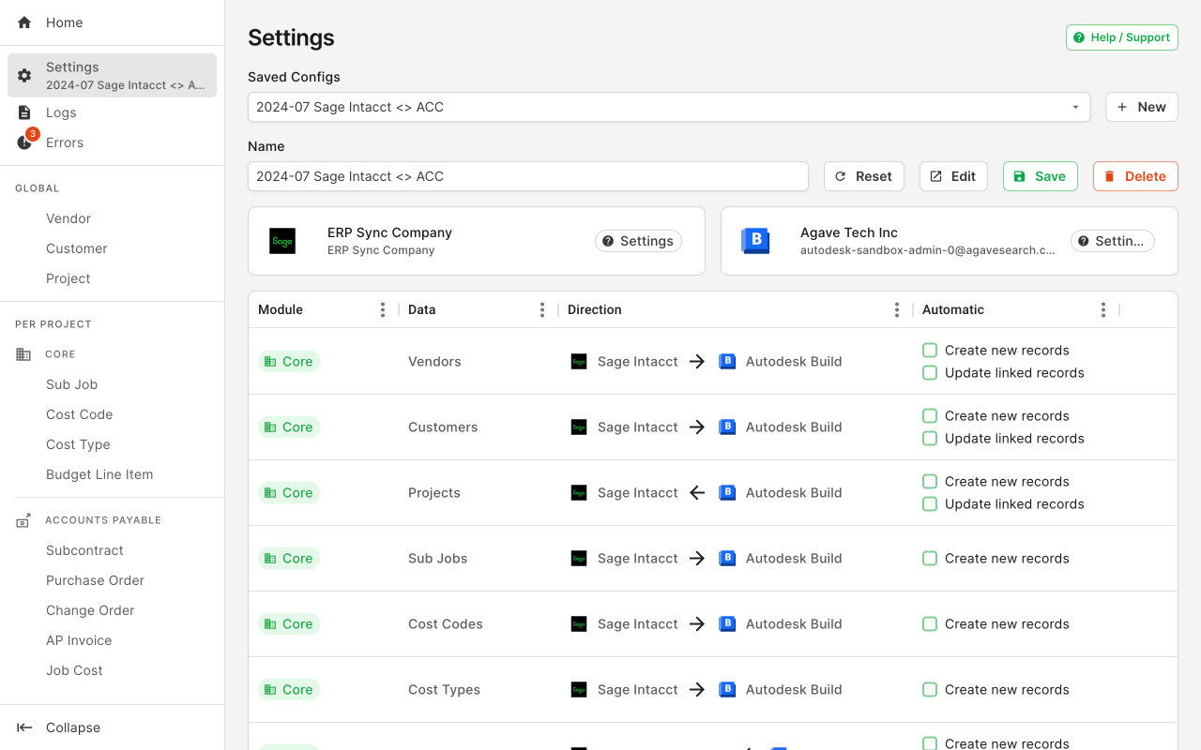Open the Module column menu dots
1201x750 pixels.
pyautogui.click(x=382, y=309)
